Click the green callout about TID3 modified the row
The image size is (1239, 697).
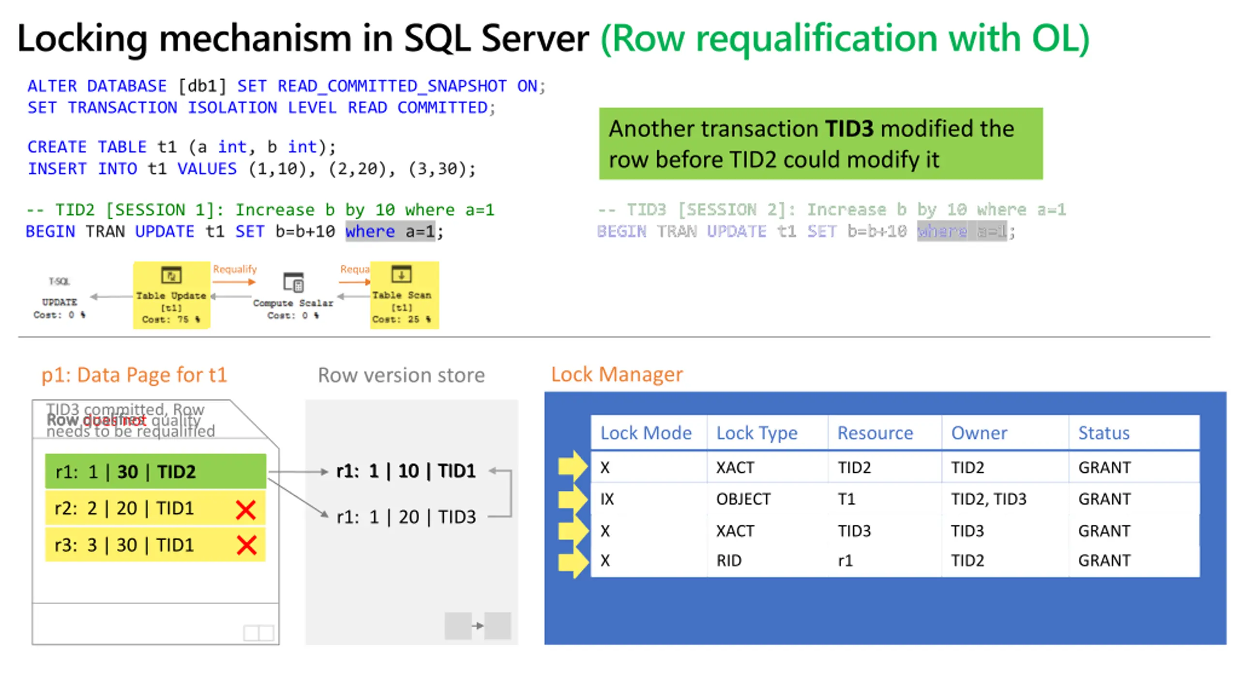click(x=820, y=144)
